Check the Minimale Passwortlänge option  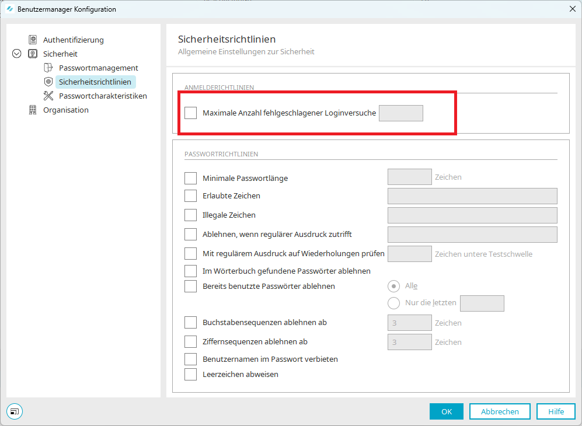190,178
